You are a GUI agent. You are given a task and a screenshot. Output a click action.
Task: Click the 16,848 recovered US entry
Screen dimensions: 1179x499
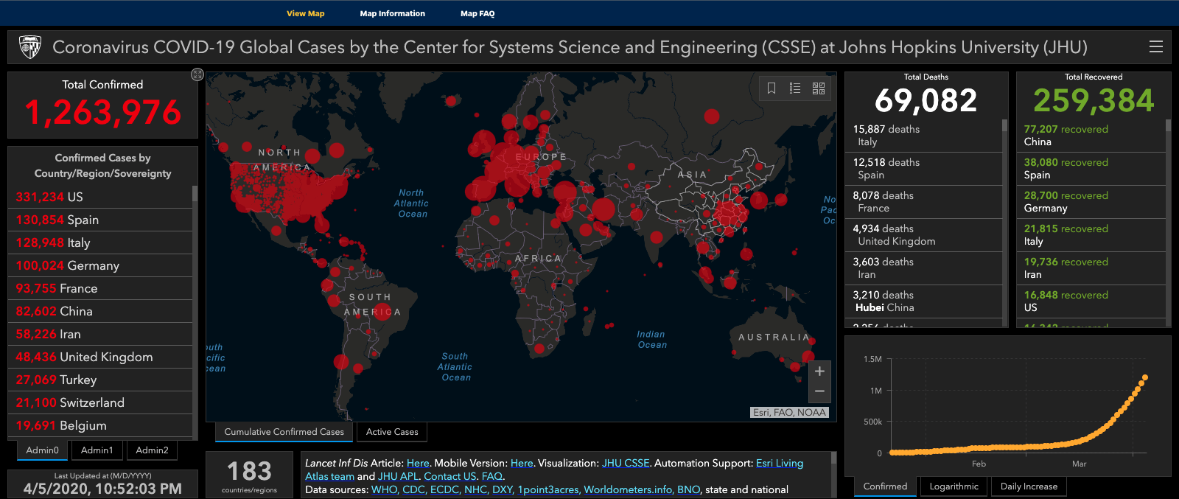pyautogui.click(x=1091, y=301)
